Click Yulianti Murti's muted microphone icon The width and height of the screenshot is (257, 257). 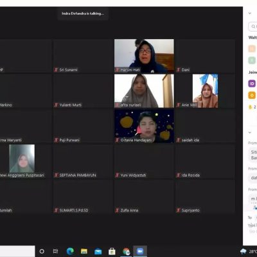tap(56, 105)
